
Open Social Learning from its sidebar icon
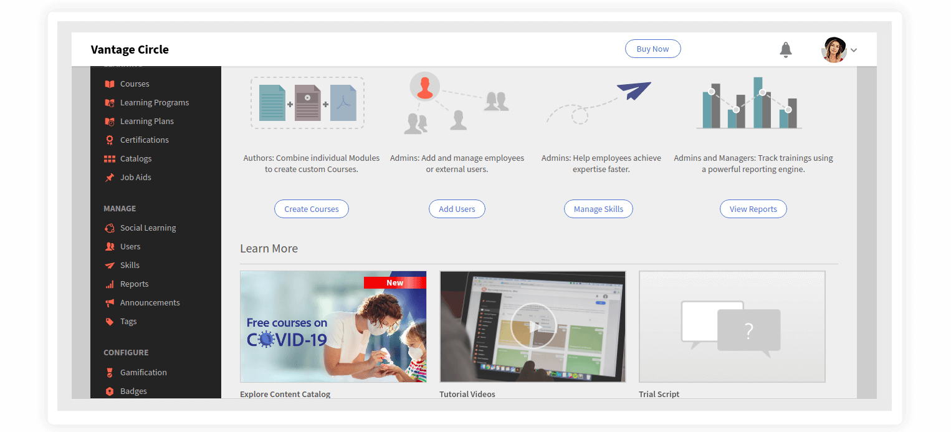(x=110, y=228)
